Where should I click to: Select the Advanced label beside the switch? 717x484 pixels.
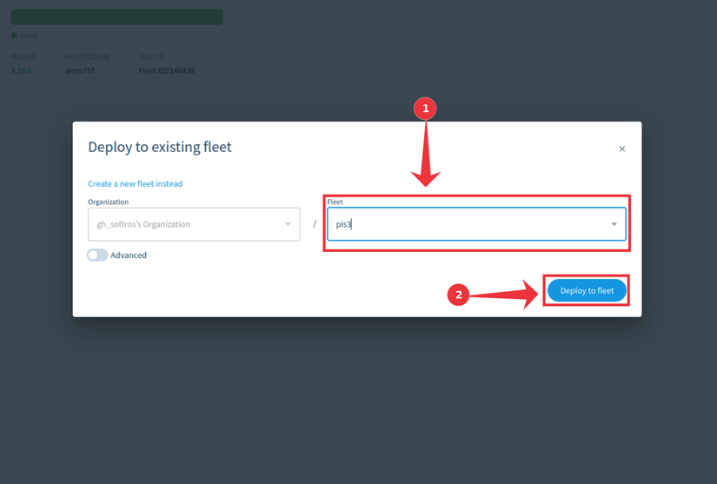[x=129, y=255]
